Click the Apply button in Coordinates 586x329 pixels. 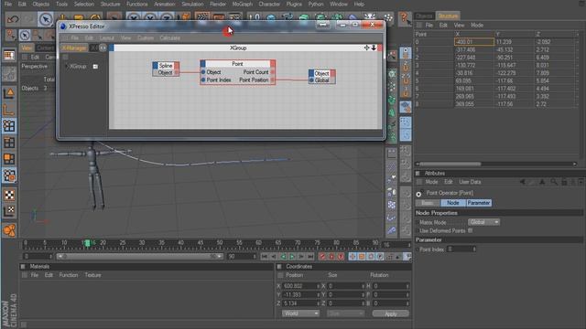pyautogui.click(x=391, y=313)
